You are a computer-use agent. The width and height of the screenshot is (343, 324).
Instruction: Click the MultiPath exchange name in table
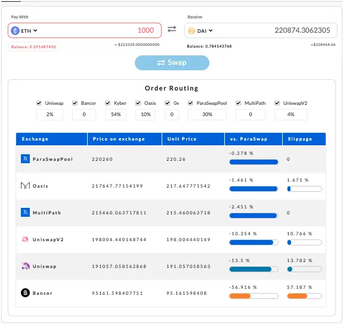[47, 213]
